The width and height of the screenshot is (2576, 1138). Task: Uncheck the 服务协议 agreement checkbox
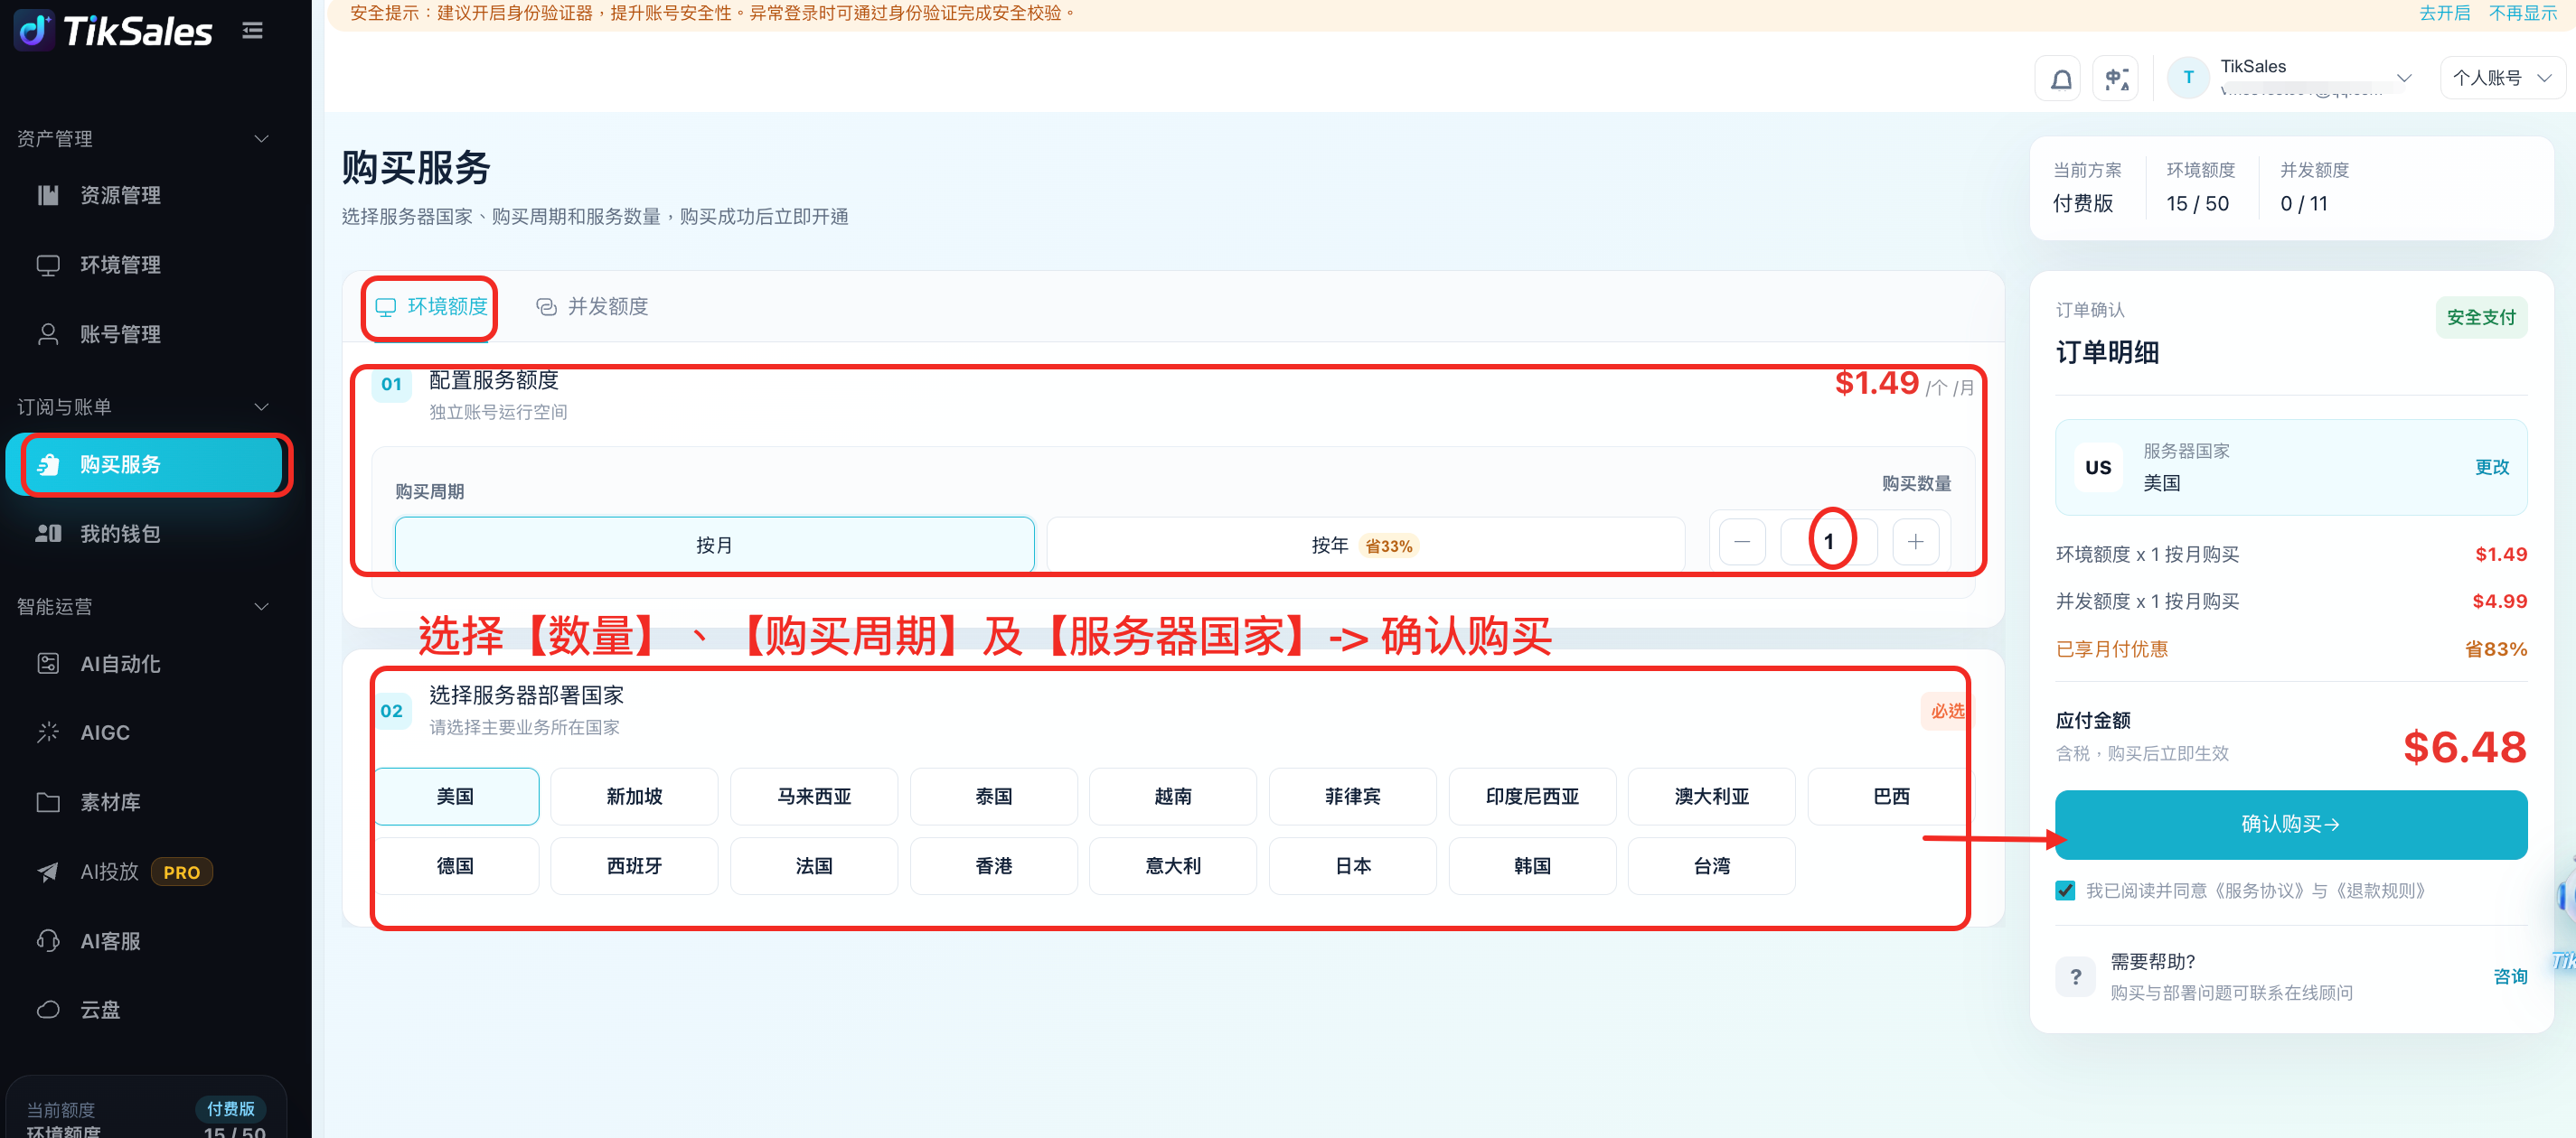2065,891
